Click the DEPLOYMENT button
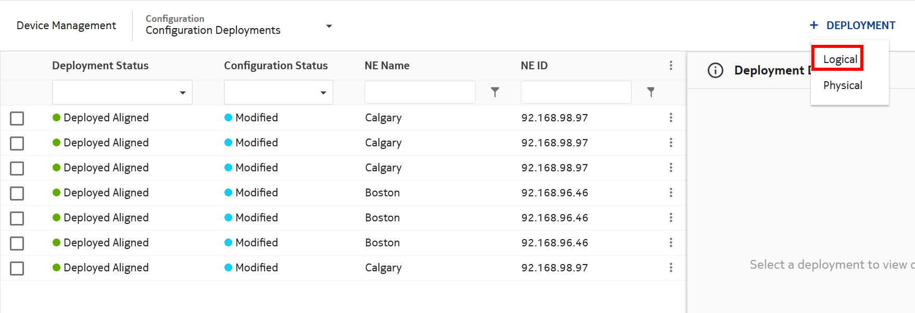915x313 pixels. coord(860,26)
